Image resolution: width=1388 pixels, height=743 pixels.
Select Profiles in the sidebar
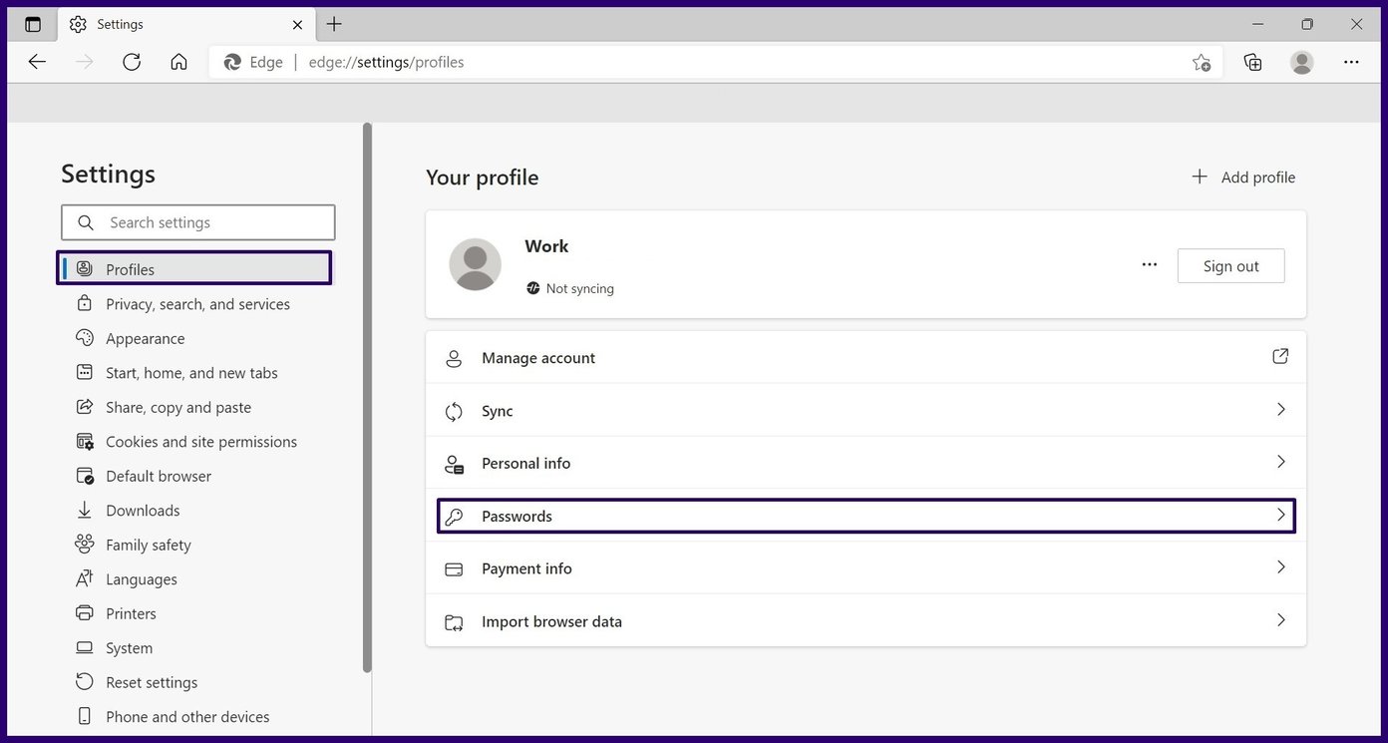click(x=193, y=269)
